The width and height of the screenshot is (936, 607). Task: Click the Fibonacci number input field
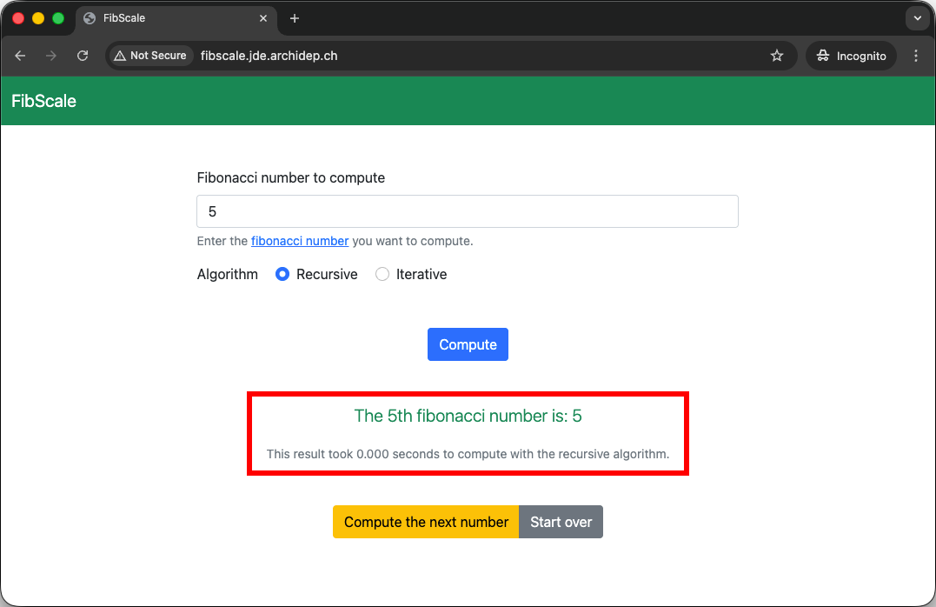(x=468, y=211)
